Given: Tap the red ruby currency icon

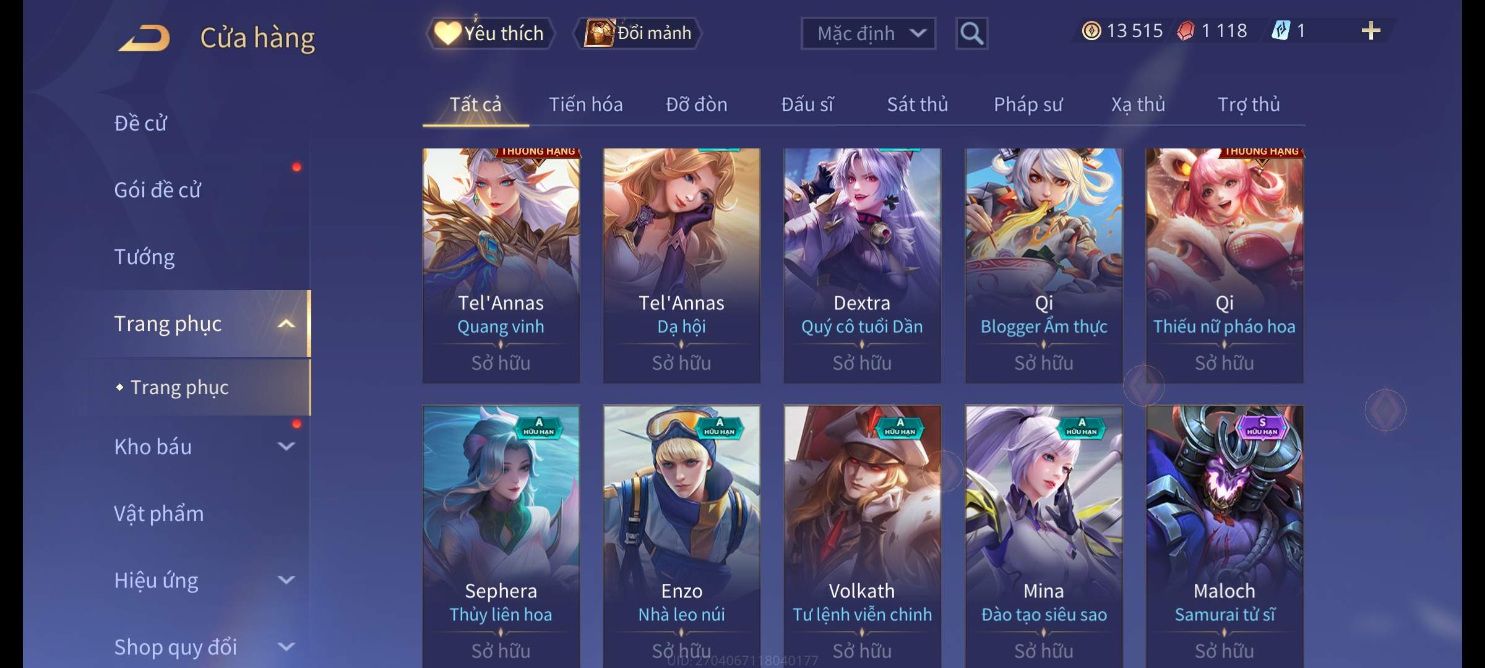Looking at the screenshot, I should [x=1186, y=31].
